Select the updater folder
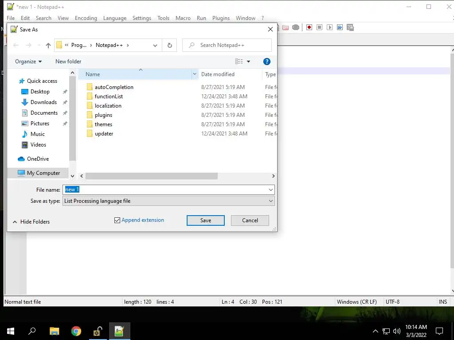Viewport: 454px width, 340px height. pos(104,134)
